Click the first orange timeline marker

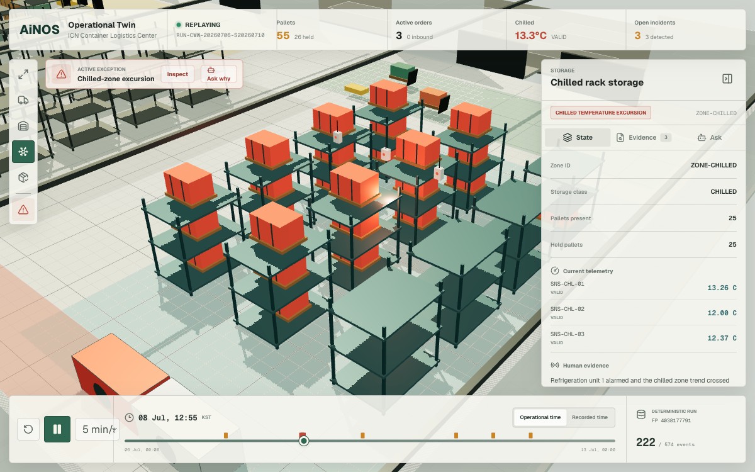click(226, 435)
